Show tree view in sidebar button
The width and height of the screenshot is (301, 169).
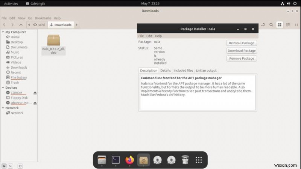click(x=11, y=166)
